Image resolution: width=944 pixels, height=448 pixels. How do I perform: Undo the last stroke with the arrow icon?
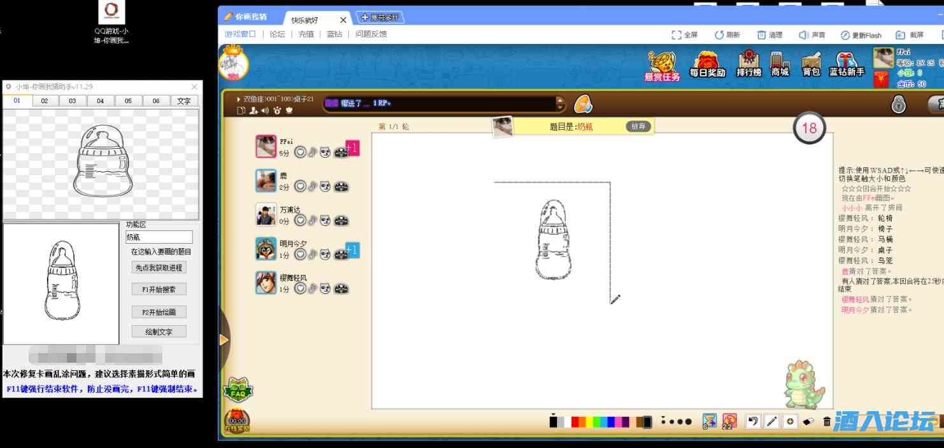point(753,421)
